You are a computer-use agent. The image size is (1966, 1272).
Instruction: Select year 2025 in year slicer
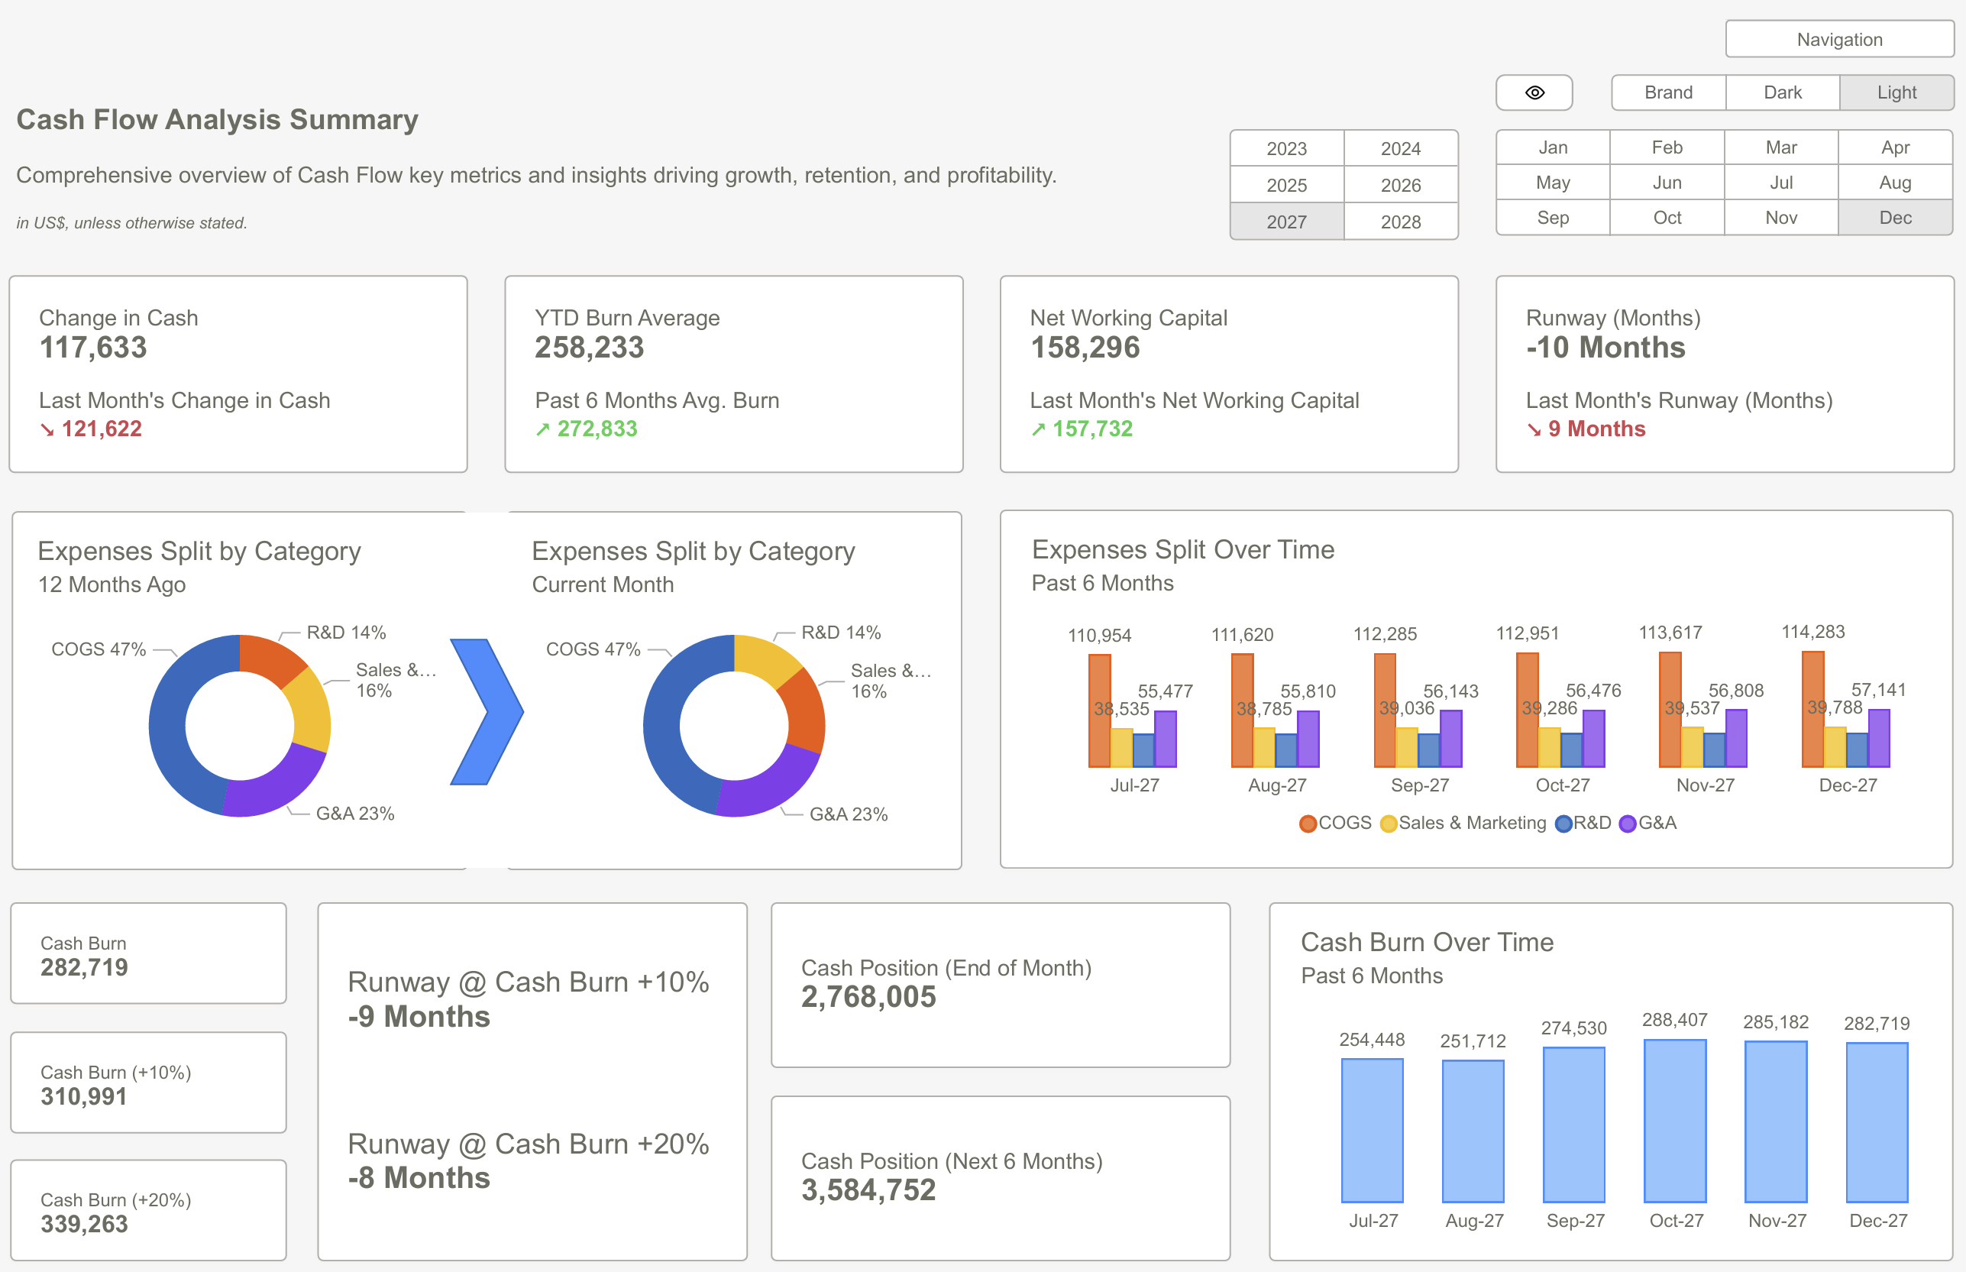coord(1286,185)
